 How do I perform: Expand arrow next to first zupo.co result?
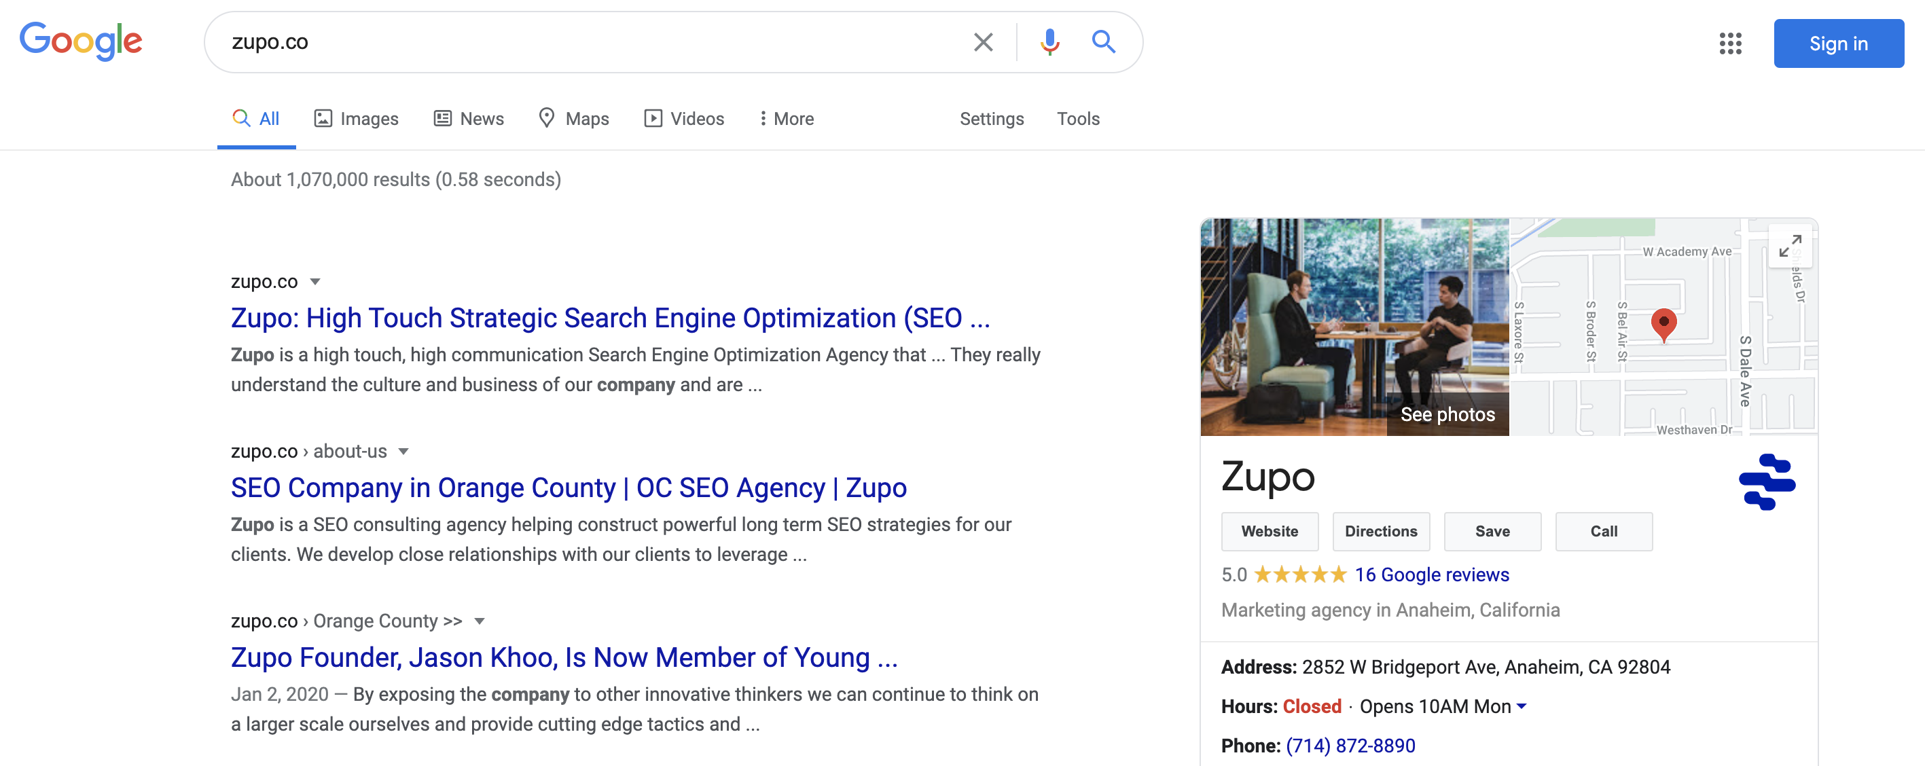315,282
